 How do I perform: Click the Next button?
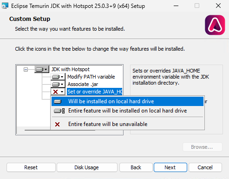coord(170,167)
